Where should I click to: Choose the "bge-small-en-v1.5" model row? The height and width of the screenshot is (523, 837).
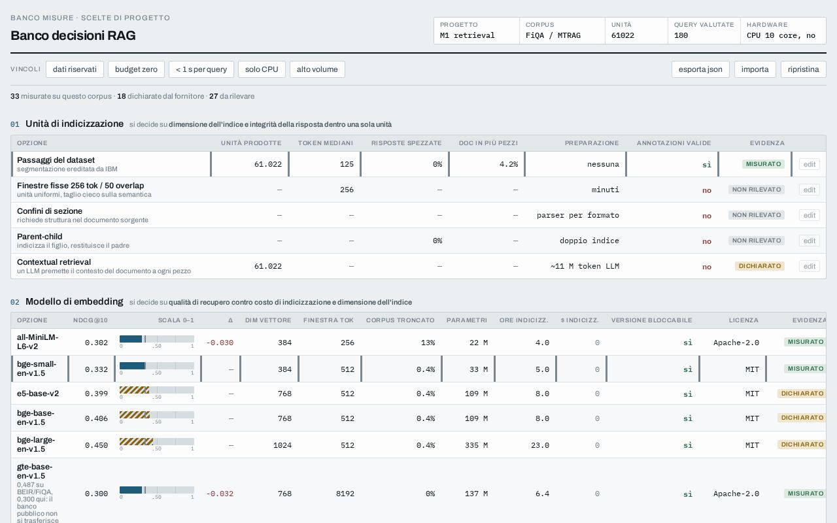click(x=418, y=369)
